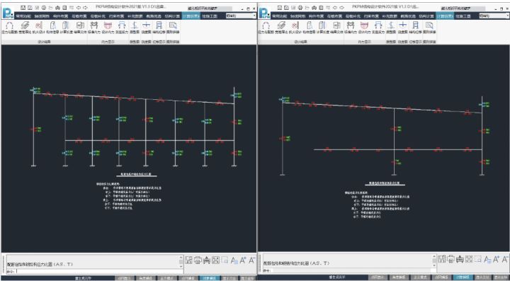Select 计算长度 icon in left window ribbon
Screen dimensions: 510x281
[66, 28]
